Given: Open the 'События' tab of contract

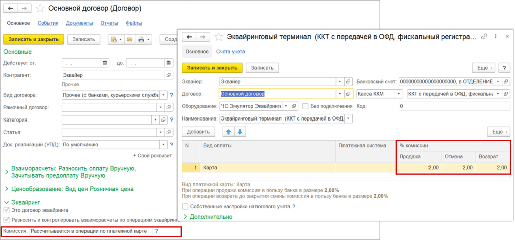Looking at the screenshot, I should [x=48, y=23].
